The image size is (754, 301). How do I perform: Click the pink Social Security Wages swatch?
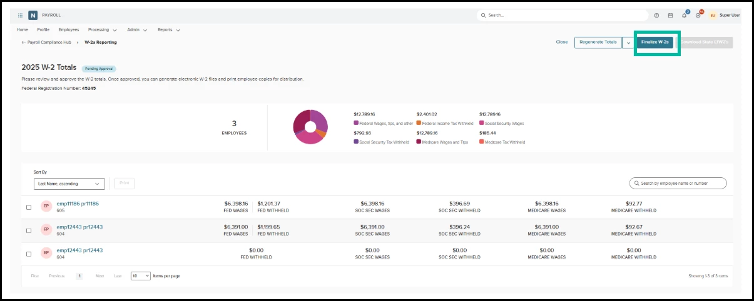pos(481,124)
